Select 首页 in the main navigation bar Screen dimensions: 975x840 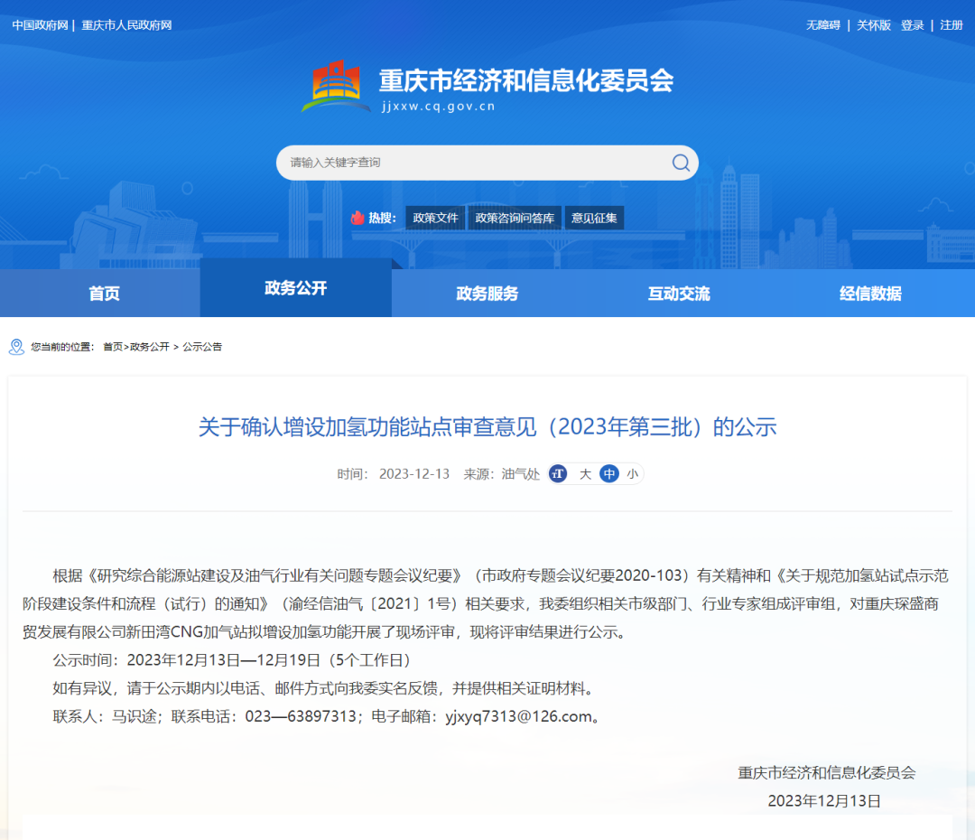pos(104,294)
